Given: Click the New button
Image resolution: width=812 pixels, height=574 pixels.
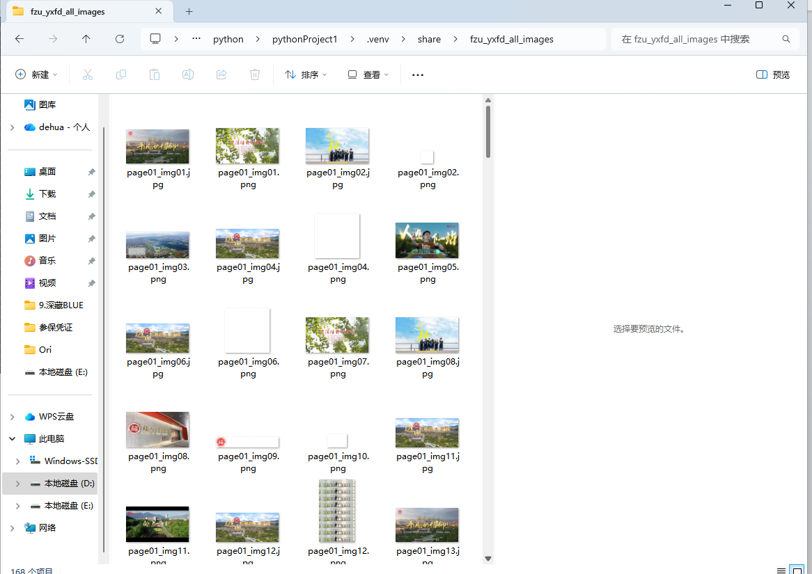Looking at the screenshot, I should pos(36,74).
